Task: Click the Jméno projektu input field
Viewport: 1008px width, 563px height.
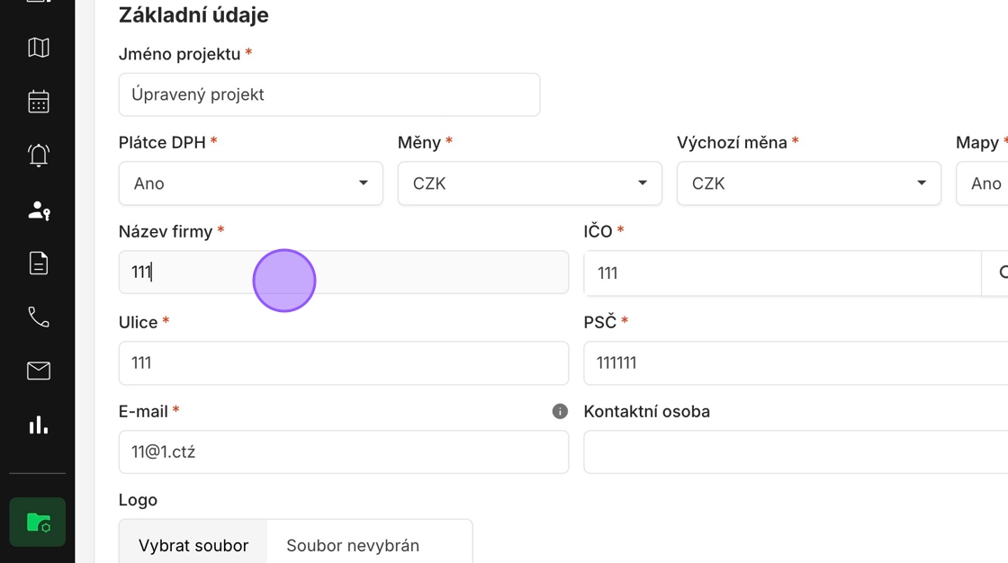Action: pos(329,94)
